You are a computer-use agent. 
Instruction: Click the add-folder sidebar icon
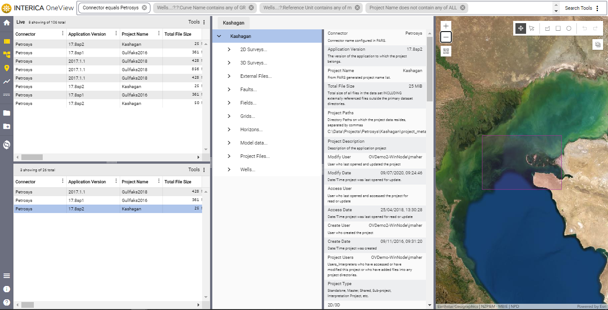(7, 126)
